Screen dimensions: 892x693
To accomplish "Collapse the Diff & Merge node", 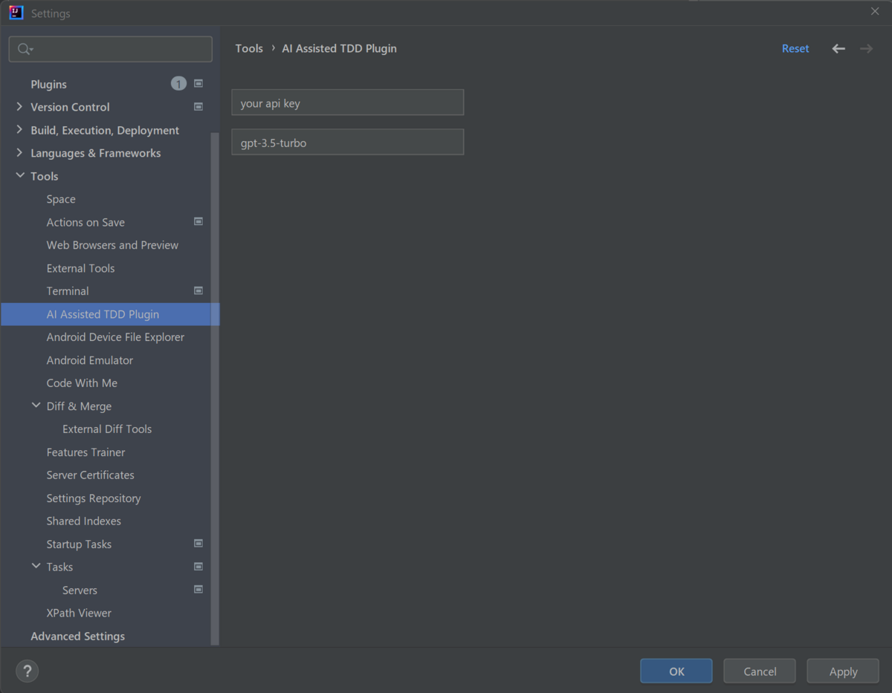I will [36, 406].
